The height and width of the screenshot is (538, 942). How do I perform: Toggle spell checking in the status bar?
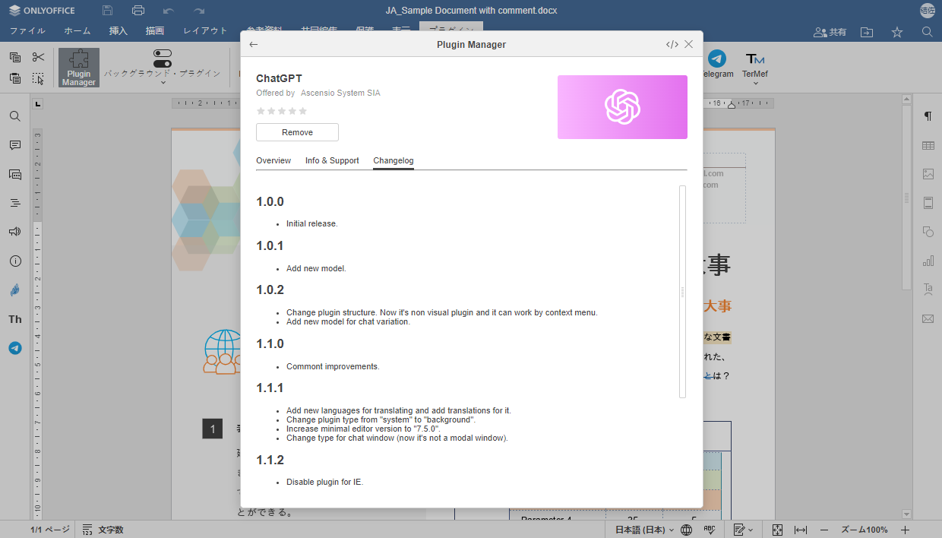click(710, 530)
